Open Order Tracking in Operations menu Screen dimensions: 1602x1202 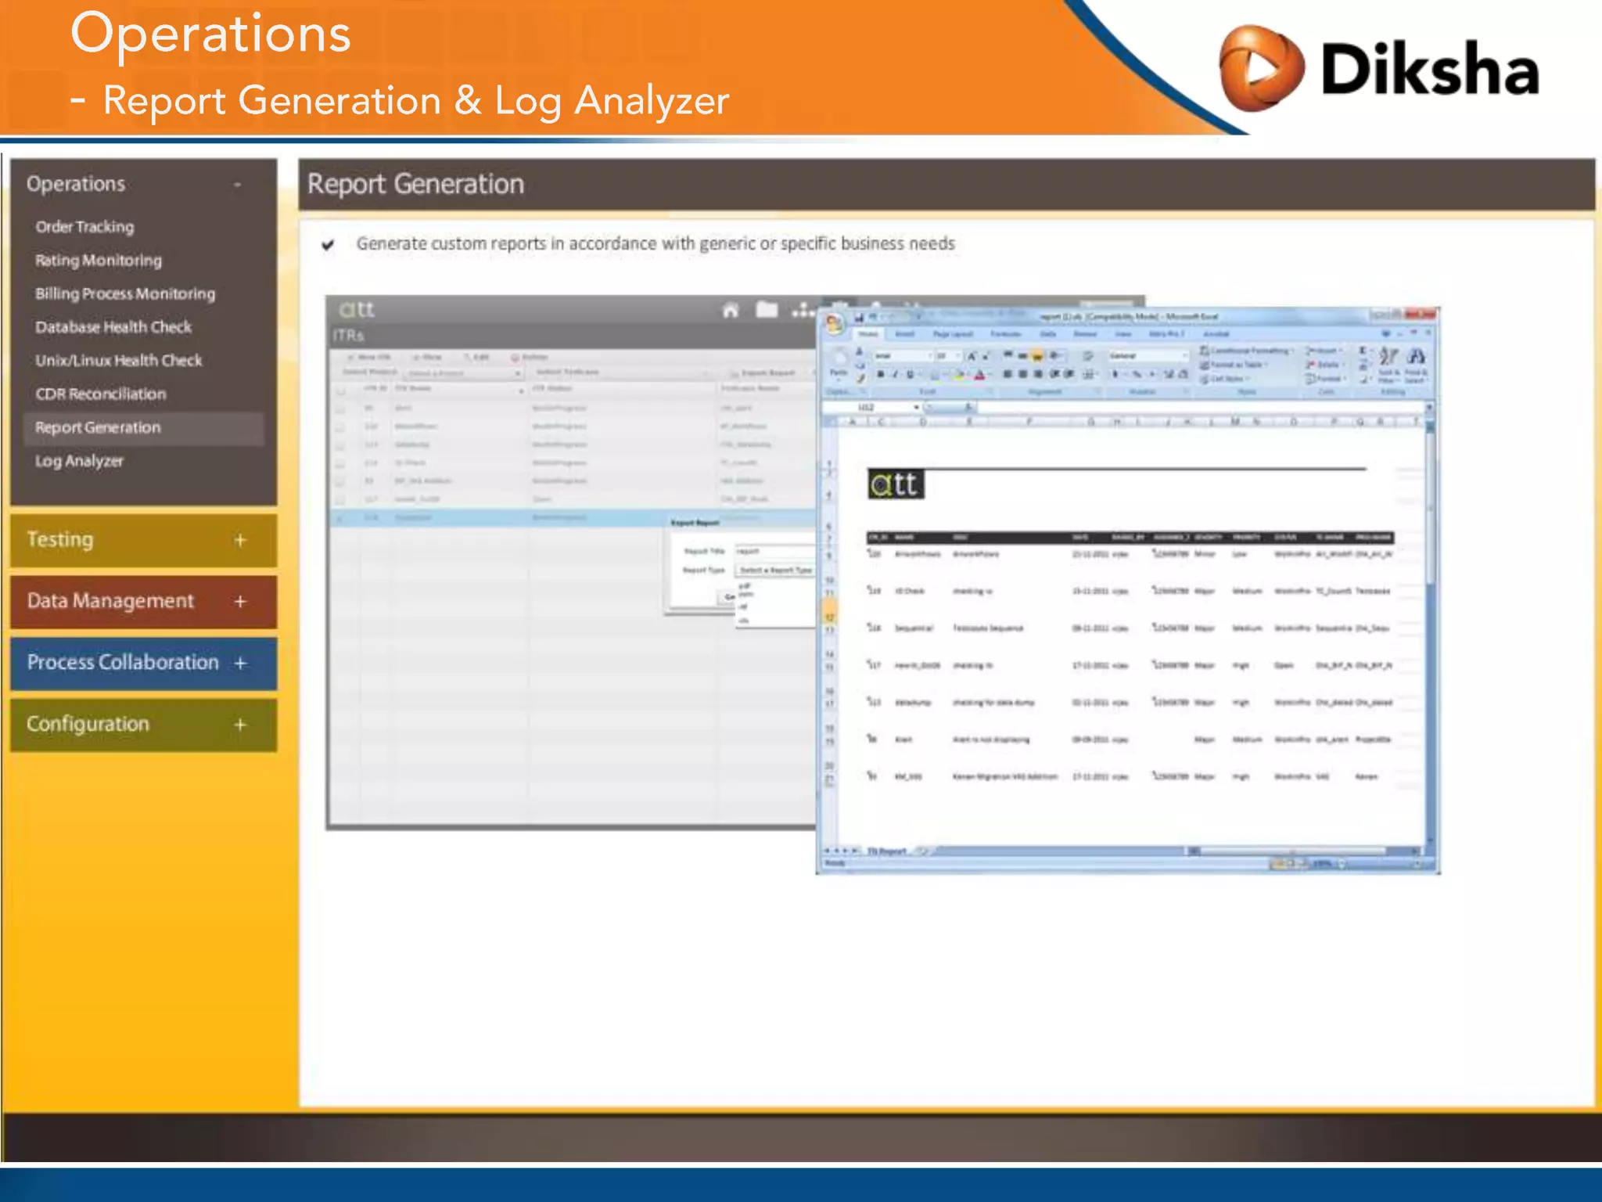tap(84, 227)
